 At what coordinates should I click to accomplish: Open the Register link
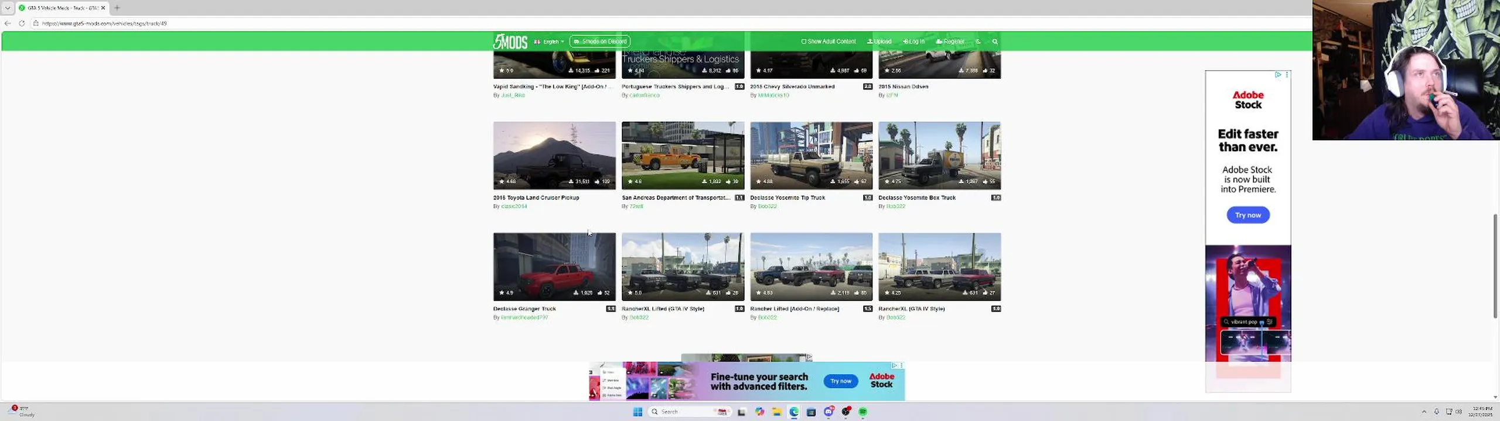point(950,42)
